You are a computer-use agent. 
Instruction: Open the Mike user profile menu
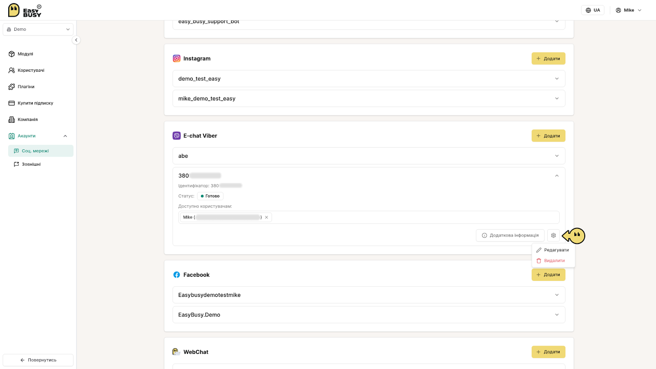click(629, 10)
